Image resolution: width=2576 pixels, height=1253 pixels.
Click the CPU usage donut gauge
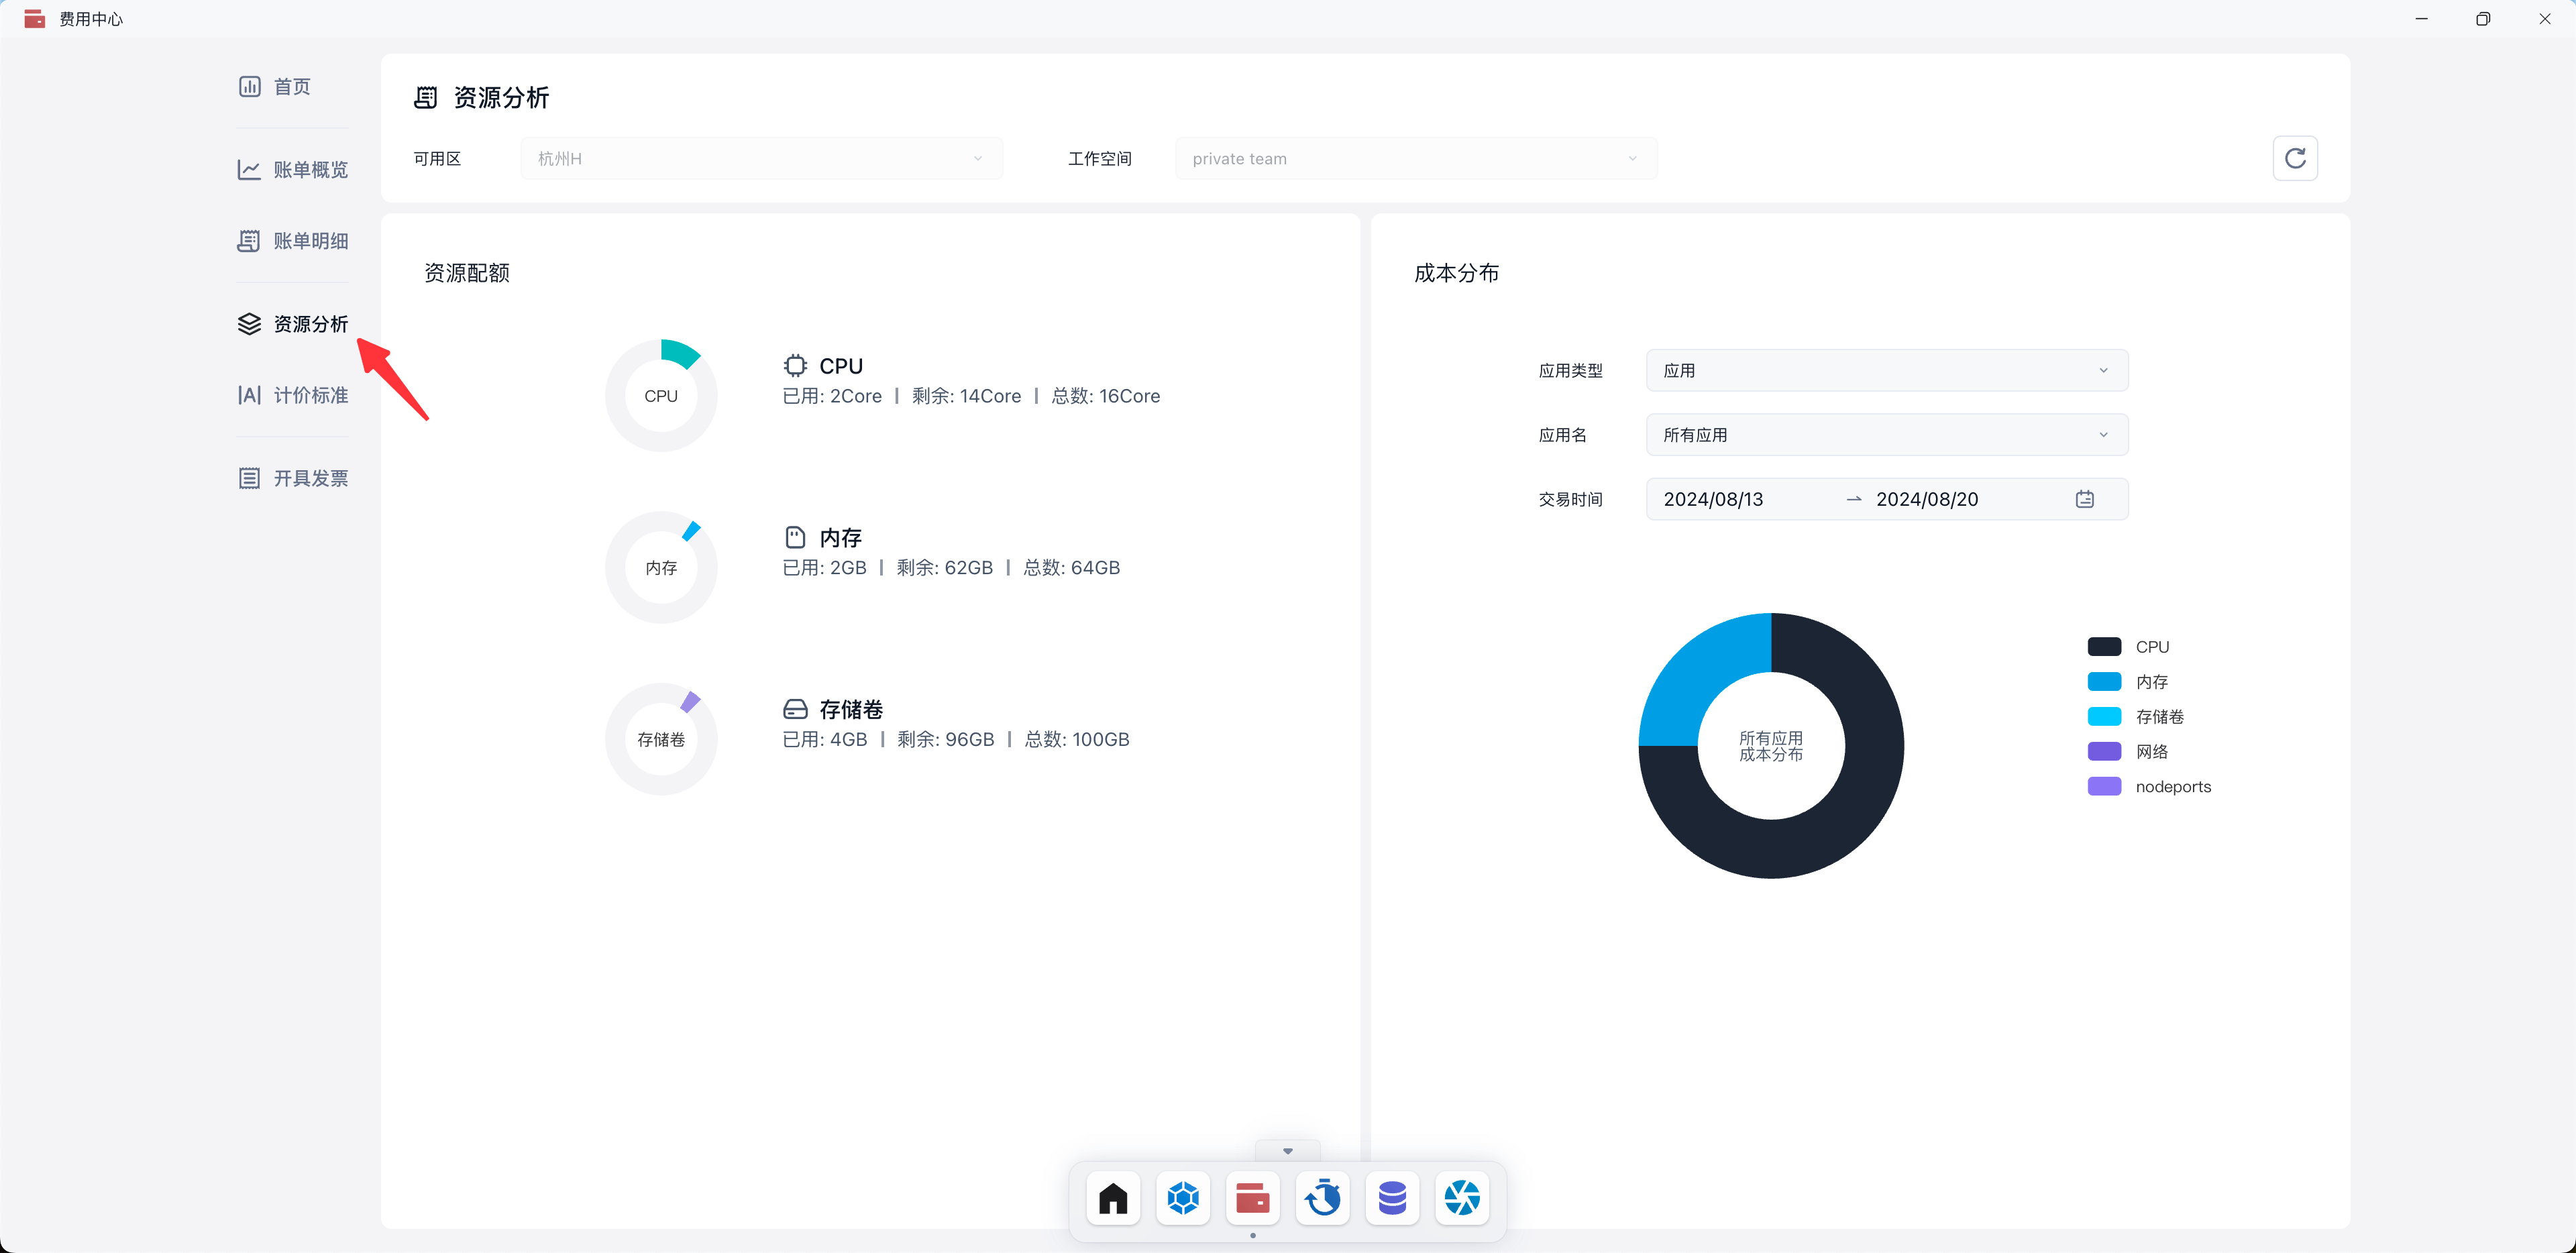pos(661,396)
